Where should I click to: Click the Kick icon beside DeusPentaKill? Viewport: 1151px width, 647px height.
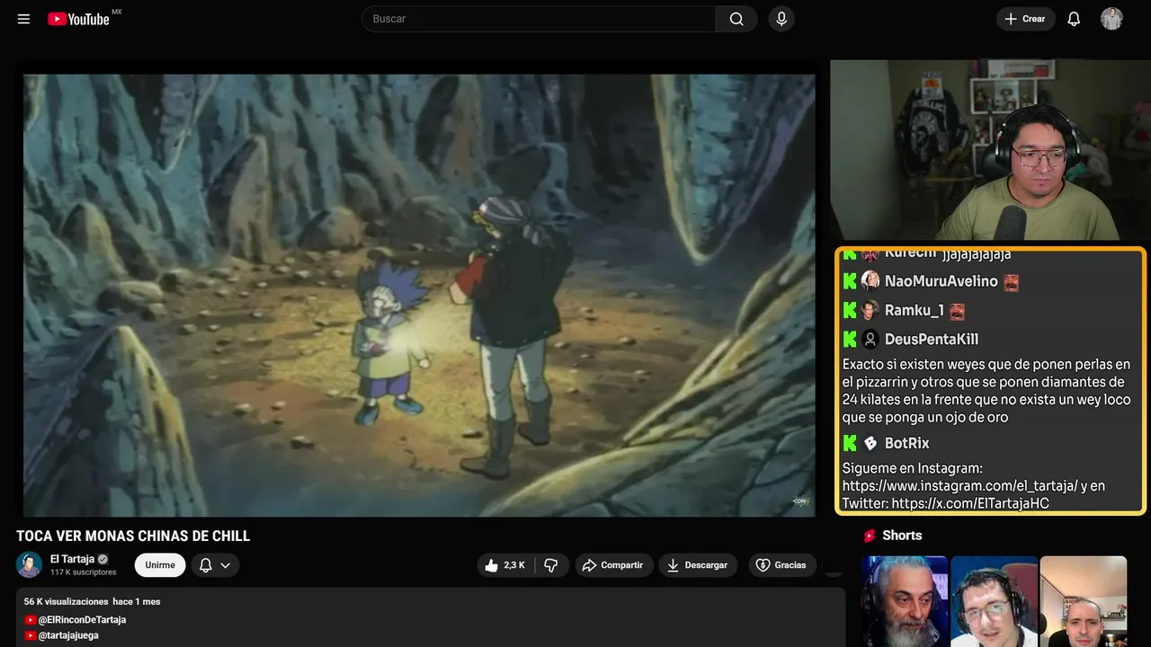click(x=850, y=340)
